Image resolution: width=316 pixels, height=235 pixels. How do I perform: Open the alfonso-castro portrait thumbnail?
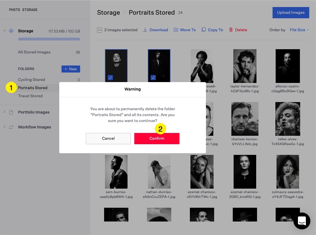click(288, 66)
